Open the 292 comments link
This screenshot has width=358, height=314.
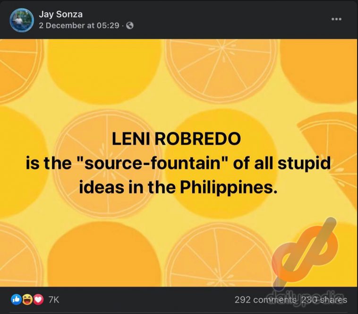point(265,300)
